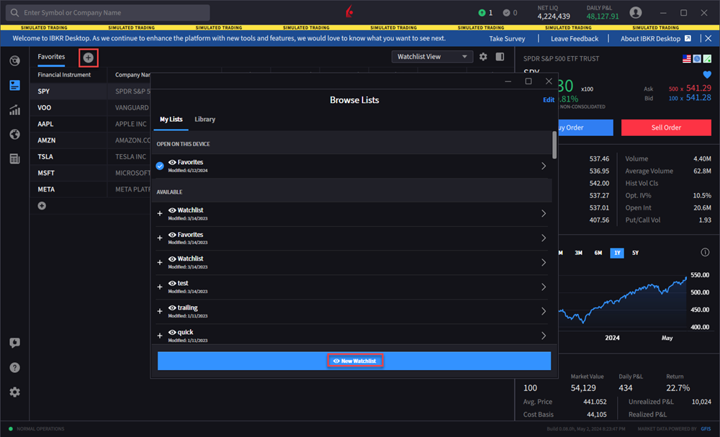Click the chart info circle icon

[x=706, y=252]
